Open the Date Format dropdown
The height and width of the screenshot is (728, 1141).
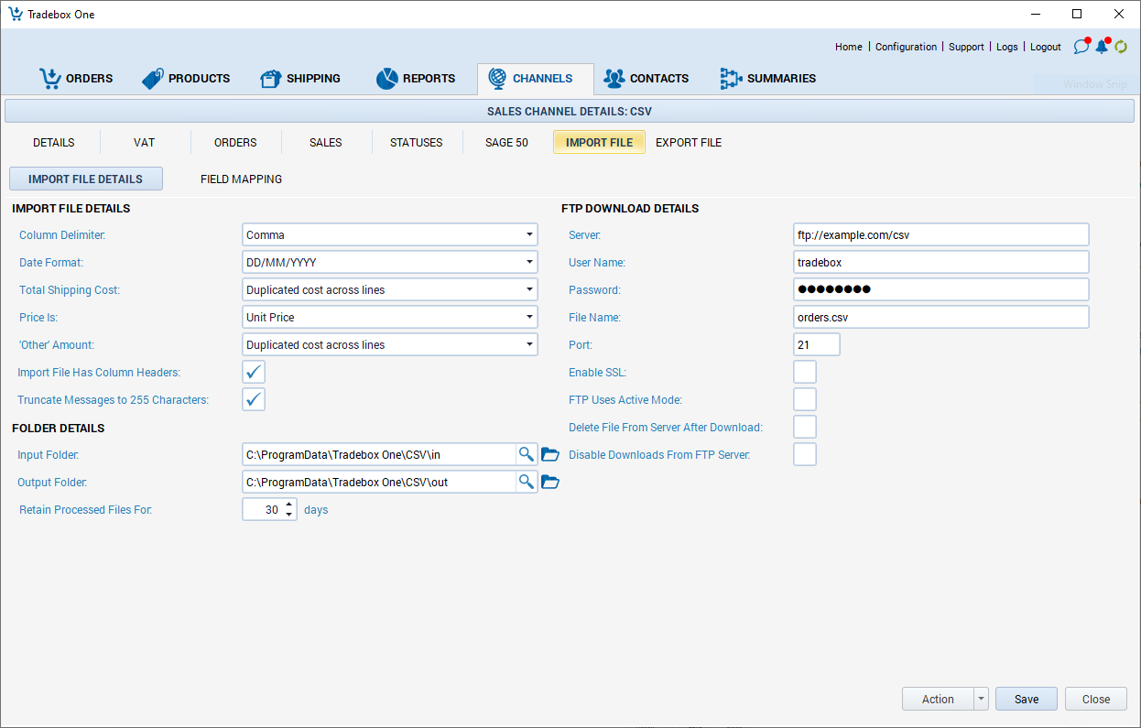tap(529, 263)
